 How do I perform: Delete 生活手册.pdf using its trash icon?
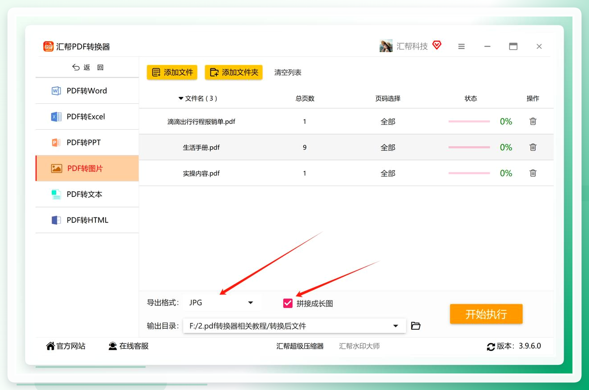[x=533, y=147]
